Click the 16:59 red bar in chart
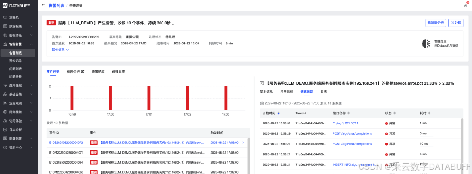Screen dimensions: 472x174 coord(72,98)
